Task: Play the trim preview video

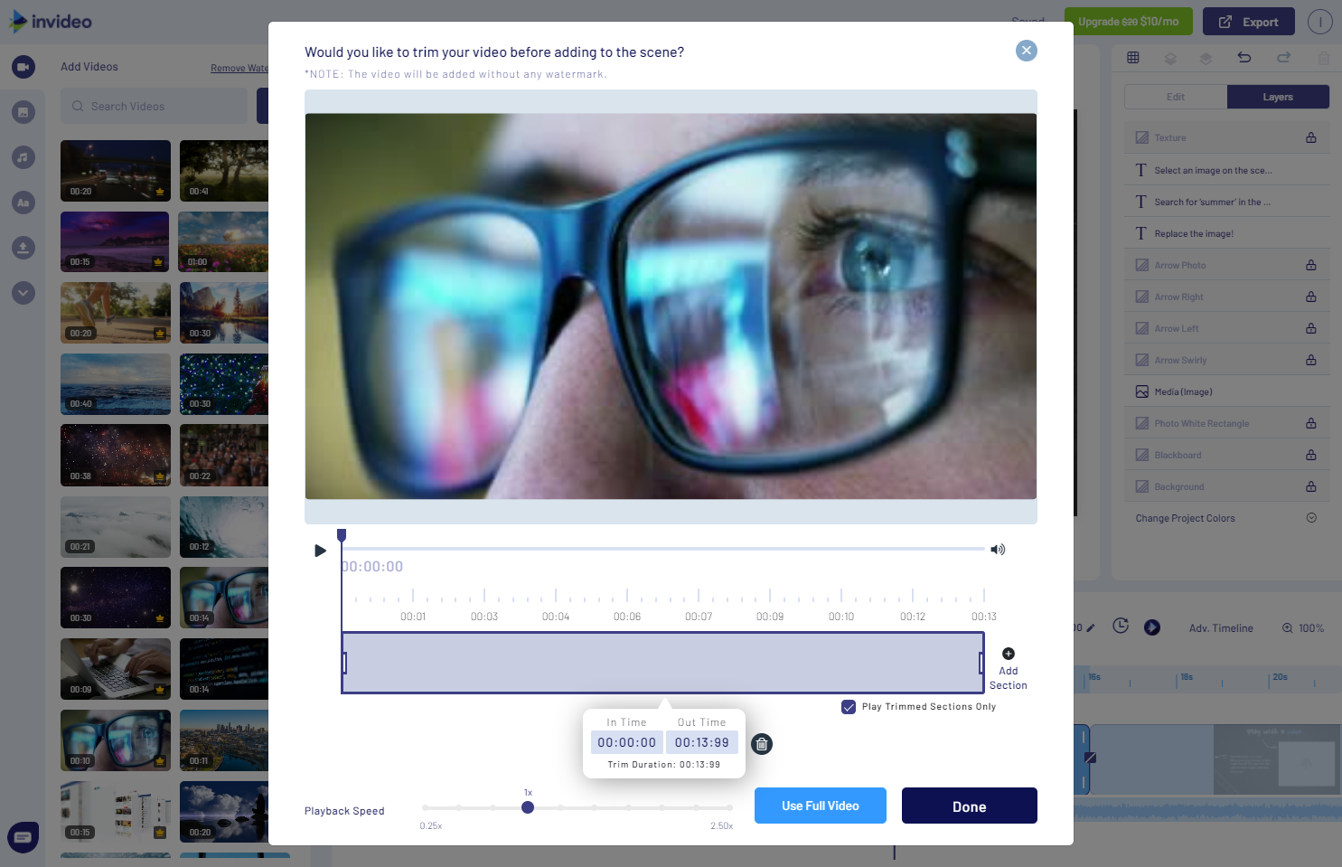Action: pyautogui.click(x=320, y=551)
